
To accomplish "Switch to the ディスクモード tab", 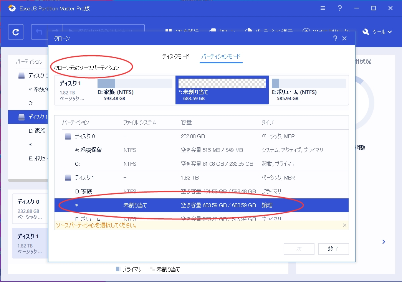I will (x=175, y=56).
